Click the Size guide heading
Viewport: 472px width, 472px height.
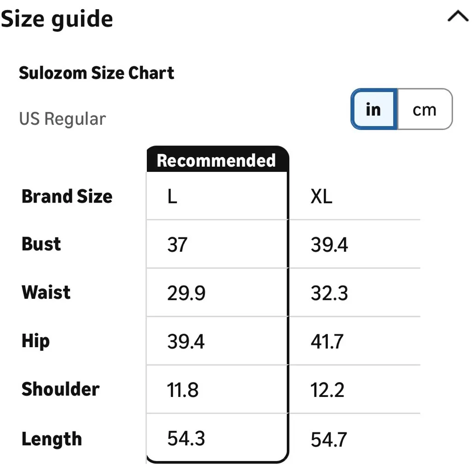(x=57, y=18)
